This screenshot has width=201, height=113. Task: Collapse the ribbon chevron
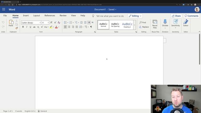click(199, 32)
